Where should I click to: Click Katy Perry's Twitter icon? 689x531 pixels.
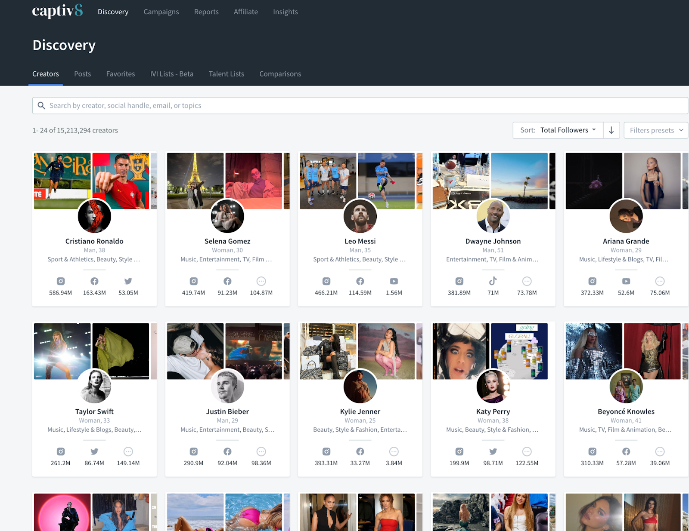click(493, 451)
